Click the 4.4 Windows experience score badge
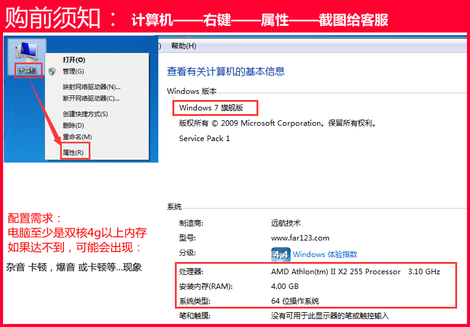This screenshot has height=327, width=470. [280, 255]
